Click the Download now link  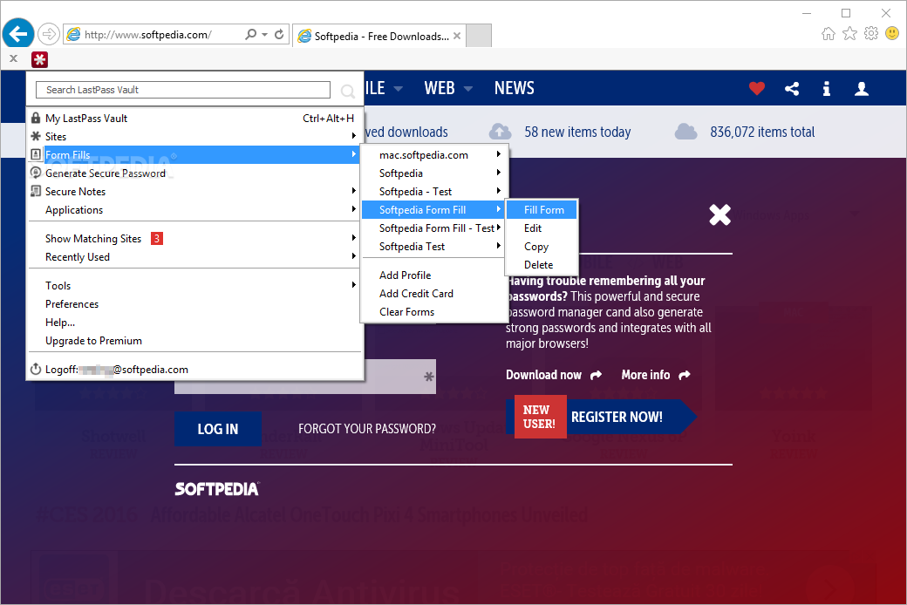543,376
